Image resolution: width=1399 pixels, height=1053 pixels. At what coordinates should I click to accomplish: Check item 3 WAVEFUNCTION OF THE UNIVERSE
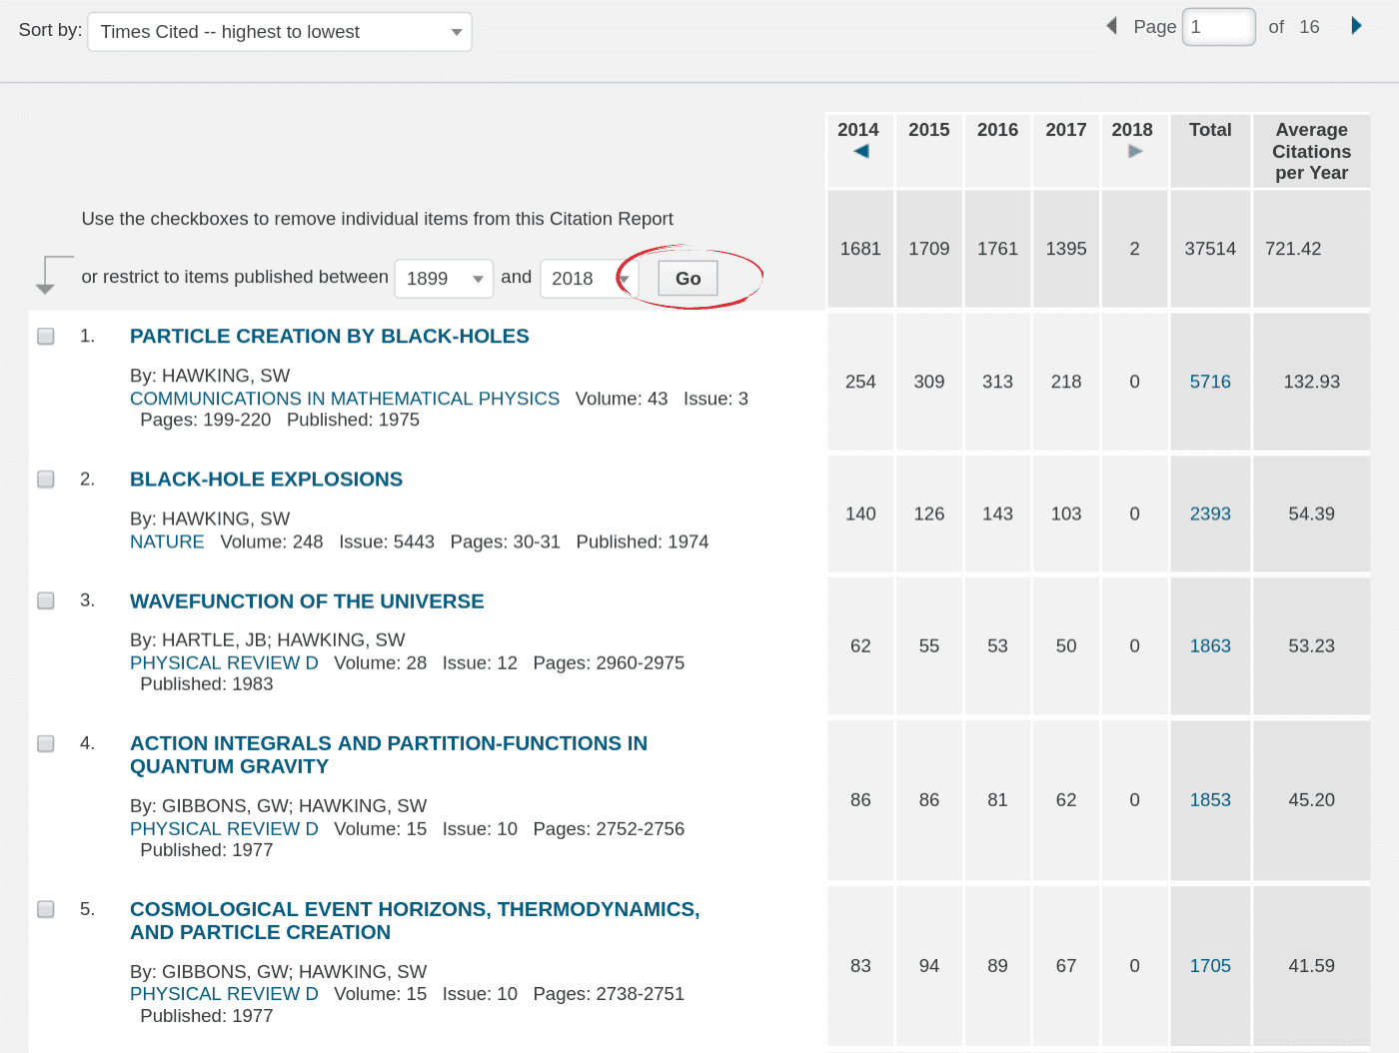click(45, 600)
